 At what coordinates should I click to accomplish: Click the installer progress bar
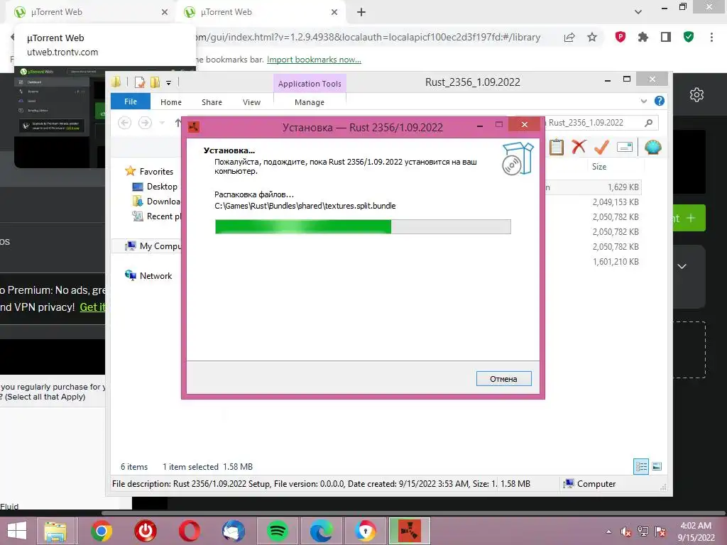363,226
